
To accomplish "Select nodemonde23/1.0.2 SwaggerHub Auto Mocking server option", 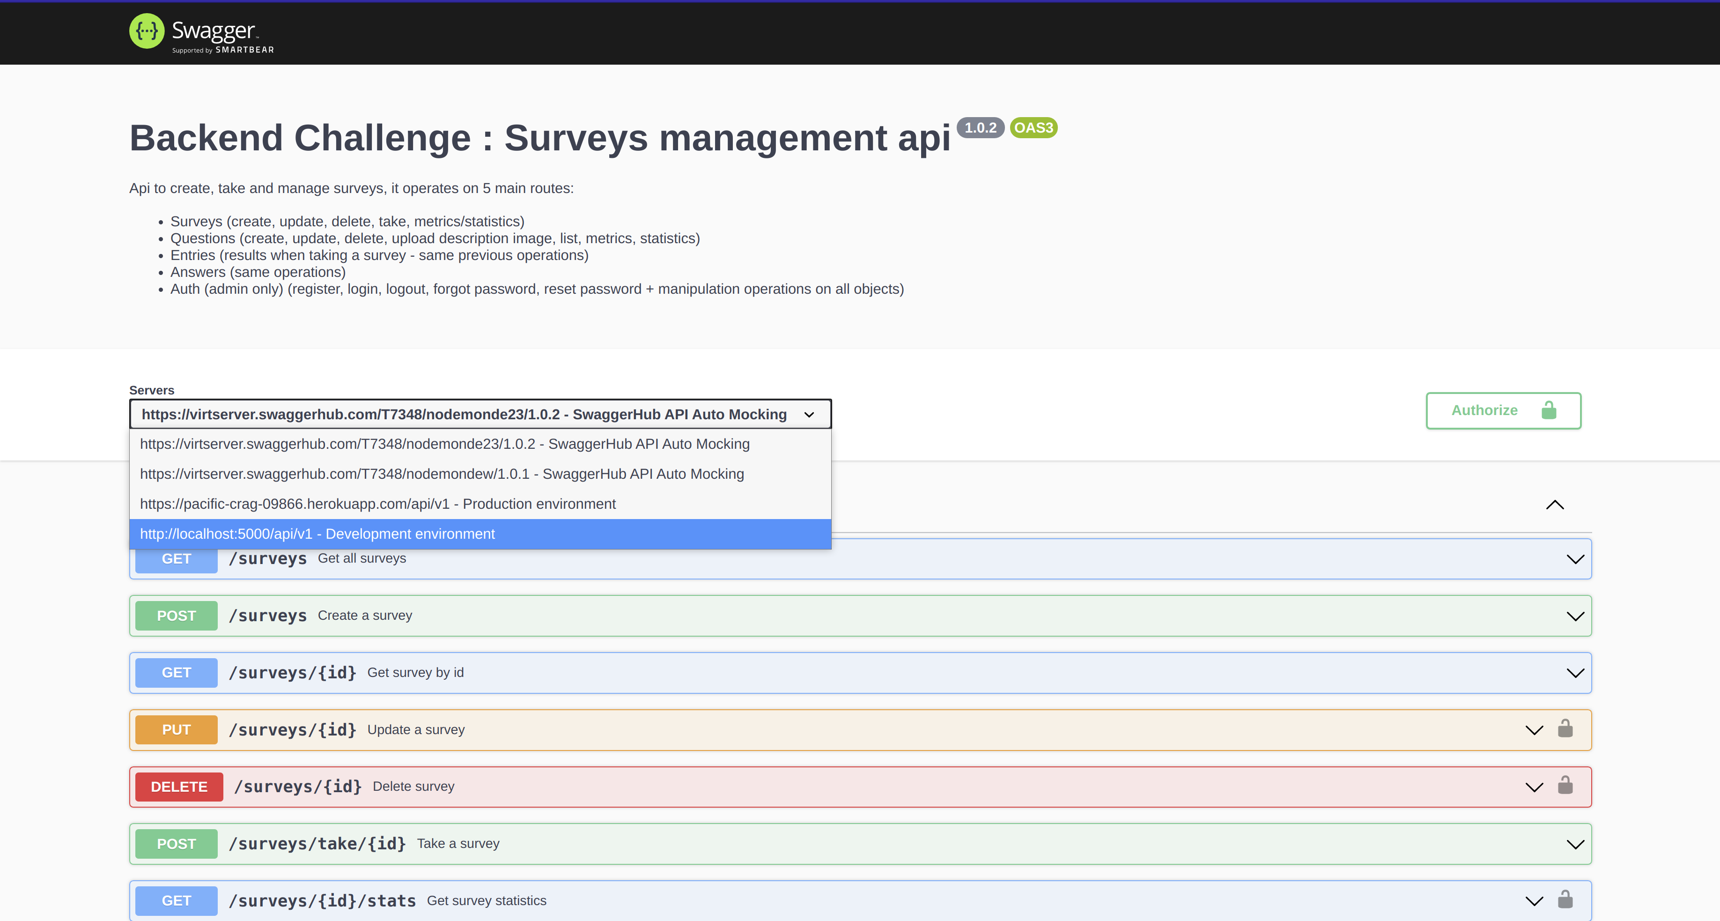I will [480, 444].
